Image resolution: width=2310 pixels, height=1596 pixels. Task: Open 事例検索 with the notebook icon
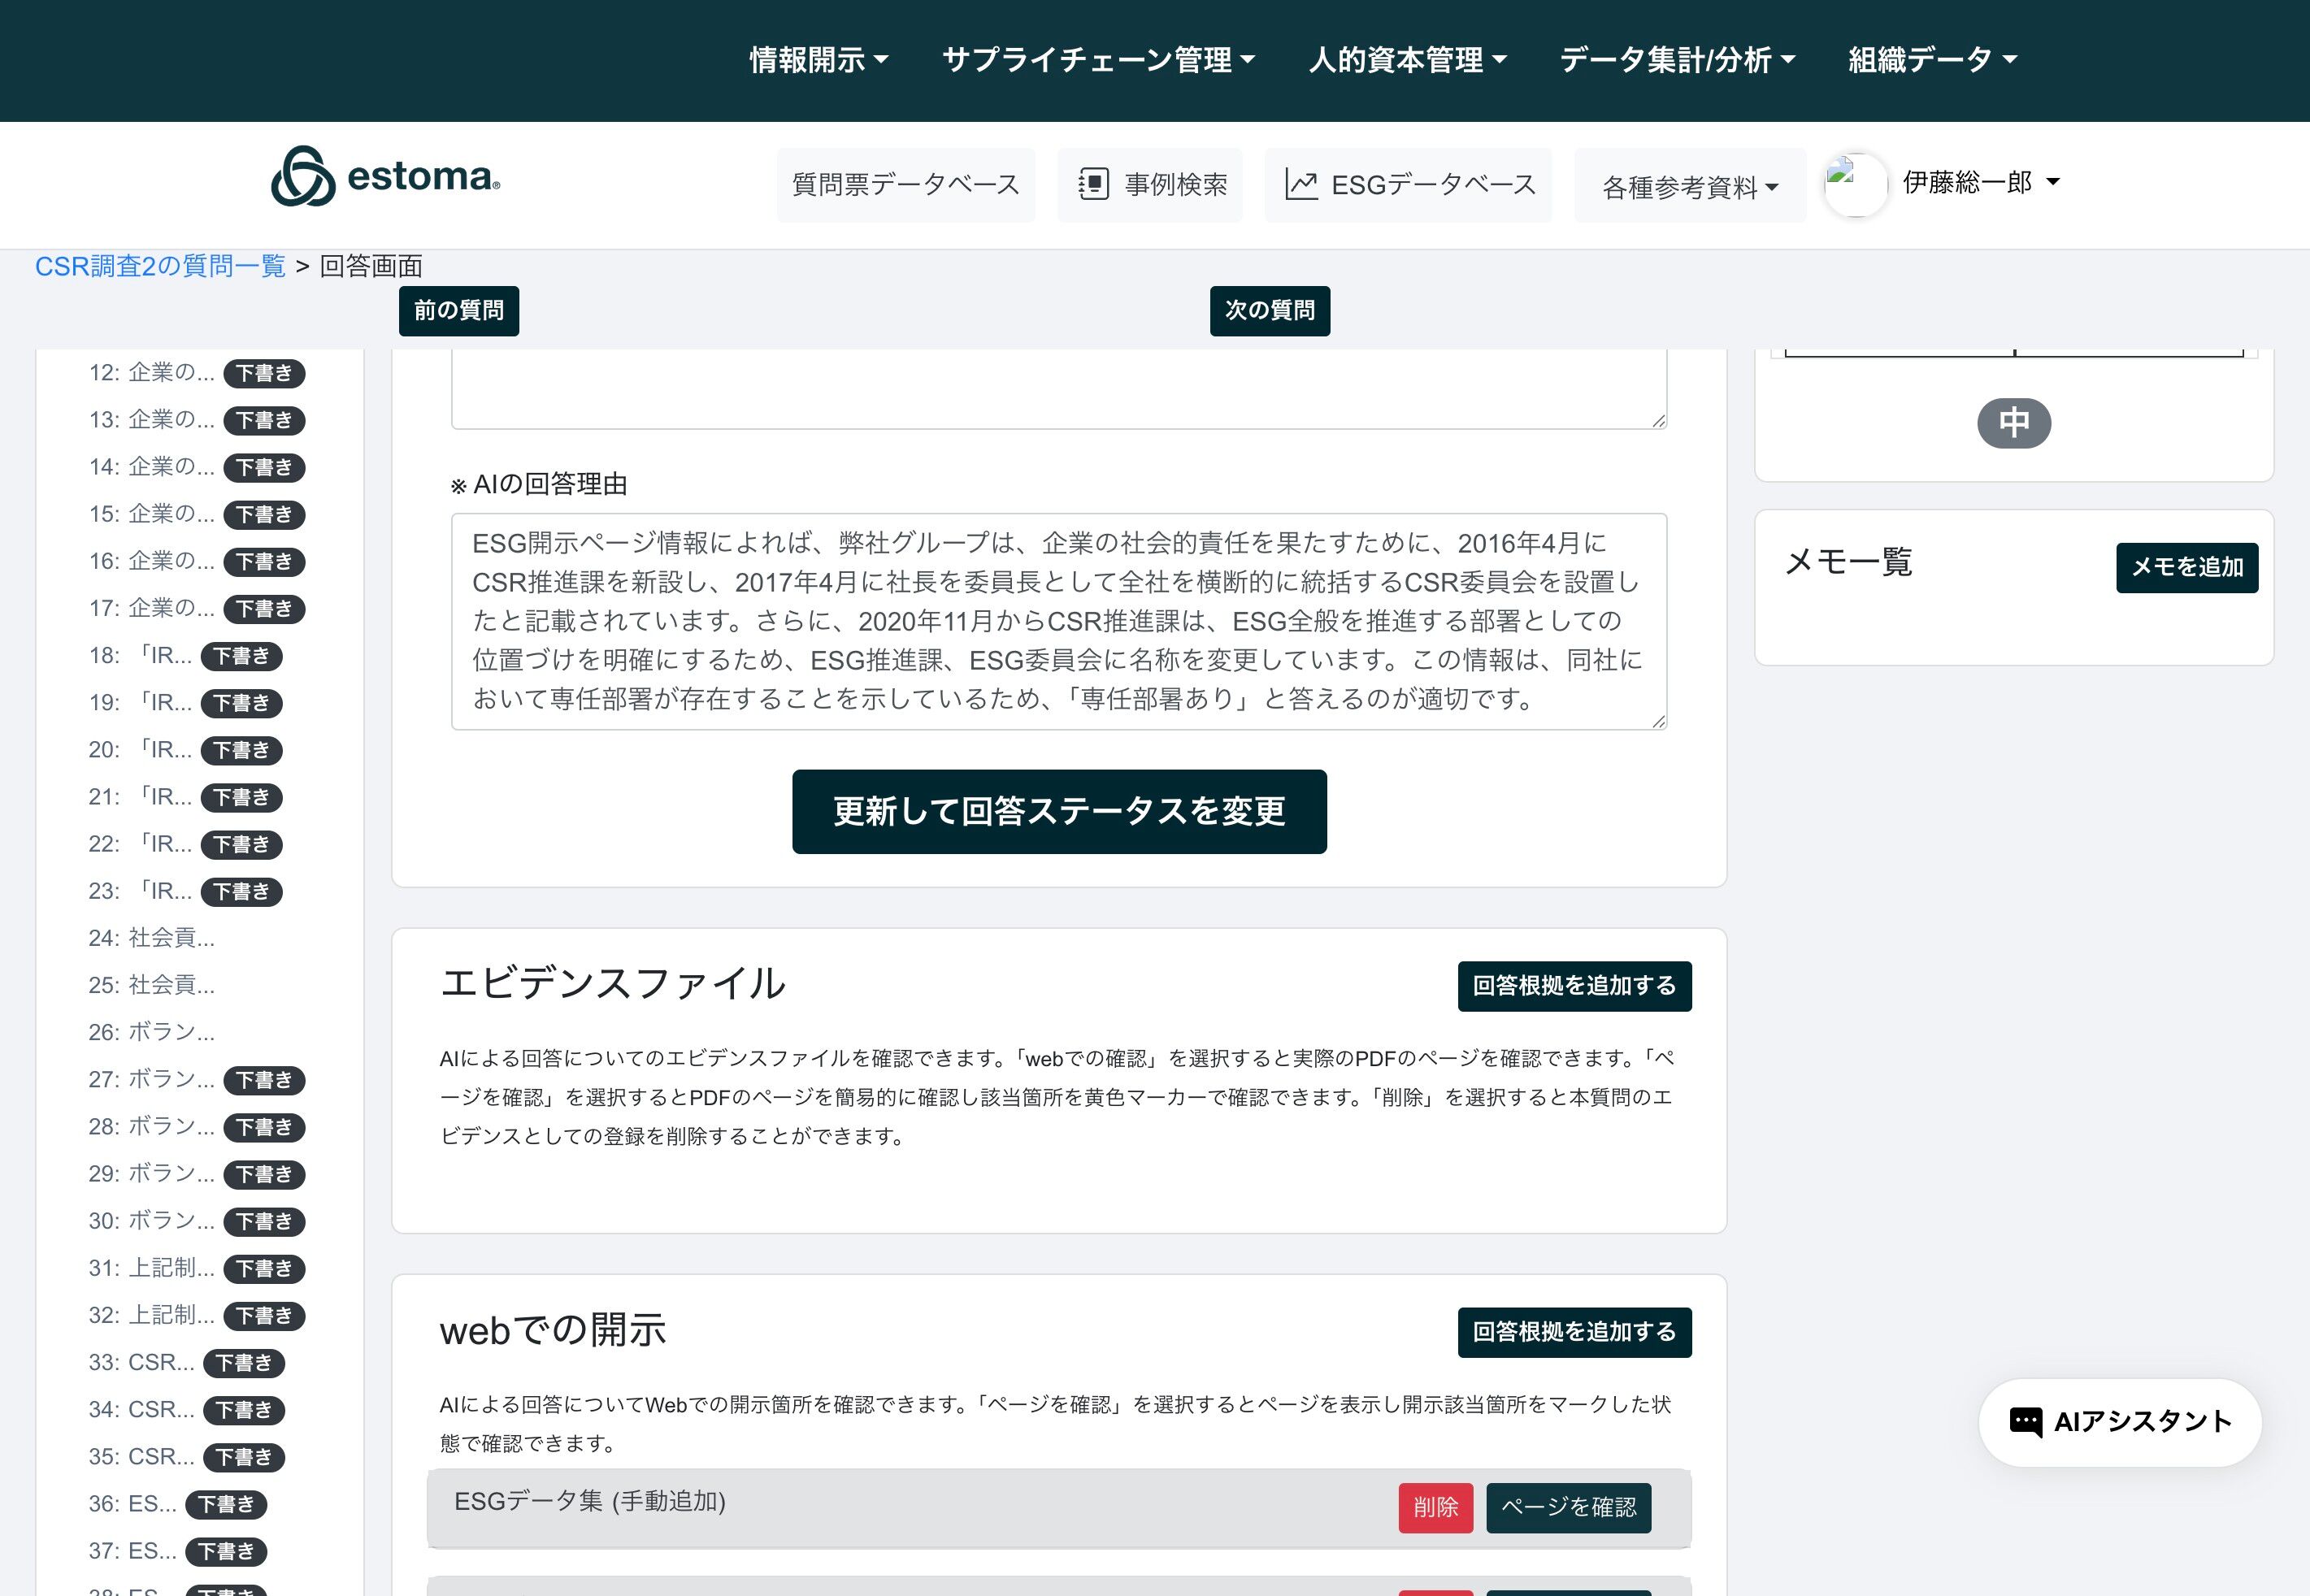(1150, 185)
